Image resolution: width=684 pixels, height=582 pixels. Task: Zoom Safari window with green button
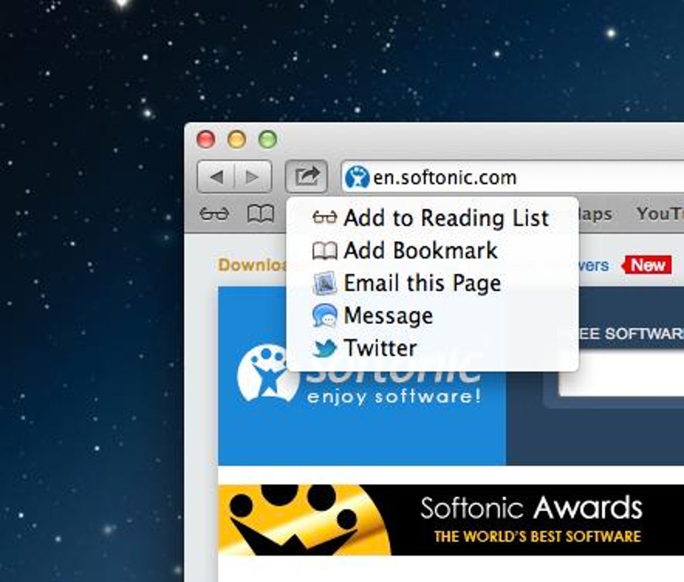[x=268, y=139]
